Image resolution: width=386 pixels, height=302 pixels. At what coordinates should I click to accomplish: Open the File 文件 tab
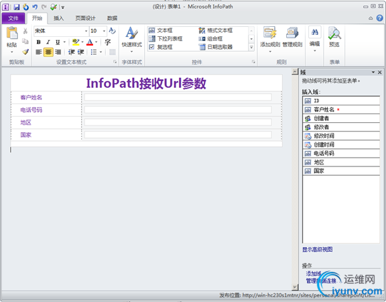(x=13, y=18)
